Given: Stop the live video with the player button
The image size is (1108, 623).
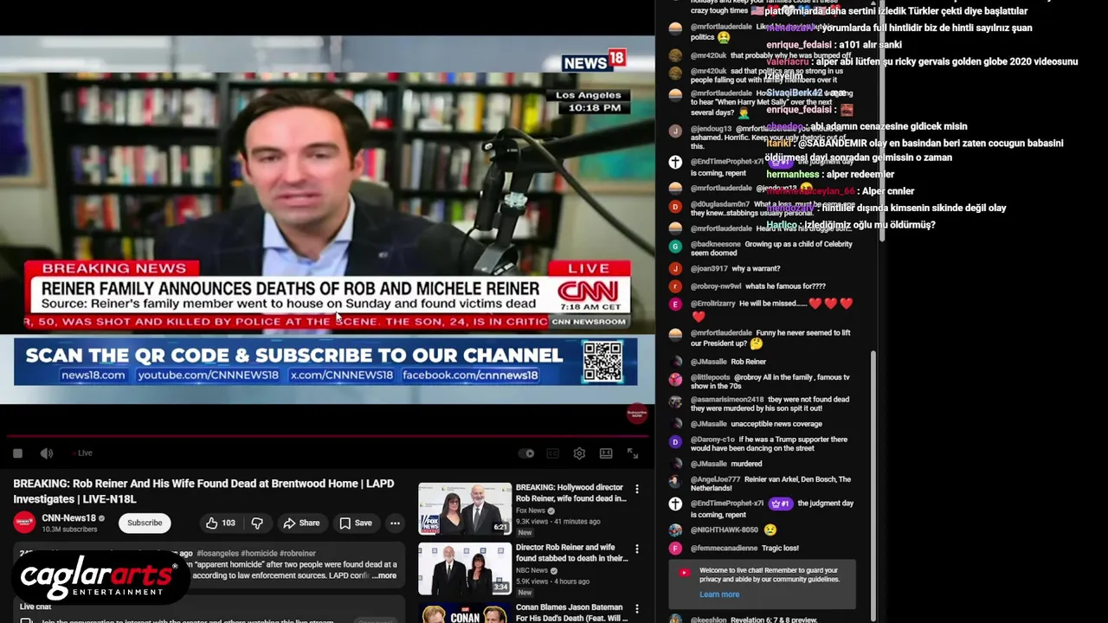Looking at the screenshot, I should click(x=17, y=453).
